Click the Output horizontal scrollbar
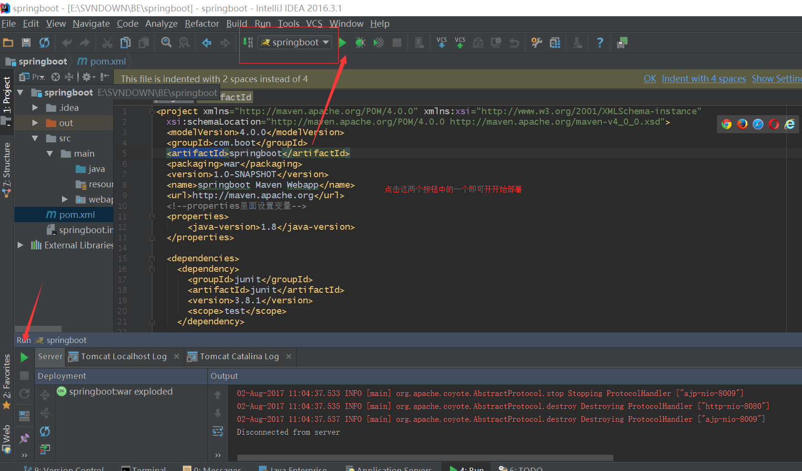Image resolution: width=802 pixels, height=471 pixels. pos(425,458)
